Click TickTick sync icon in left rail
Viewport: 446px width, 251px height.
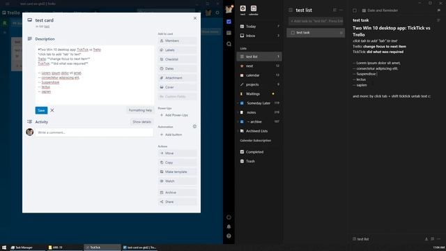pyautogui.click(x=229, y=217)
